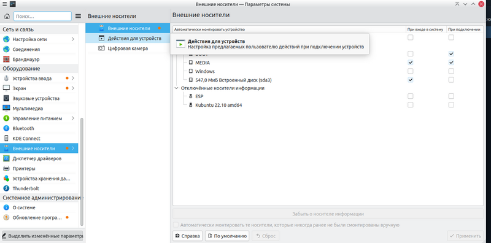
Task: Uncheck MEDIA mount-on-attach checkbox
Action: (x=451, y=63)
